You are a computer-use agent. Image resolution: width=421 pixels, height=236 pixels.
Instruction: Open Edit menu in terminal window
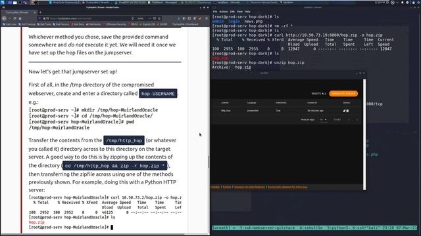tap(232, 12)
